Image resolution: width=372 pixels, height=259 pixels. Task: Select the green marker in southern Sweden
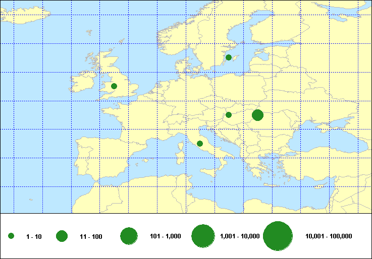pos(229,57)
